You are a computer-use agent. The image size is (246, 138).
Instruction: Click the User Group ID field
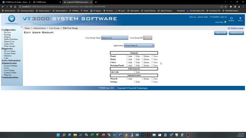148,38
